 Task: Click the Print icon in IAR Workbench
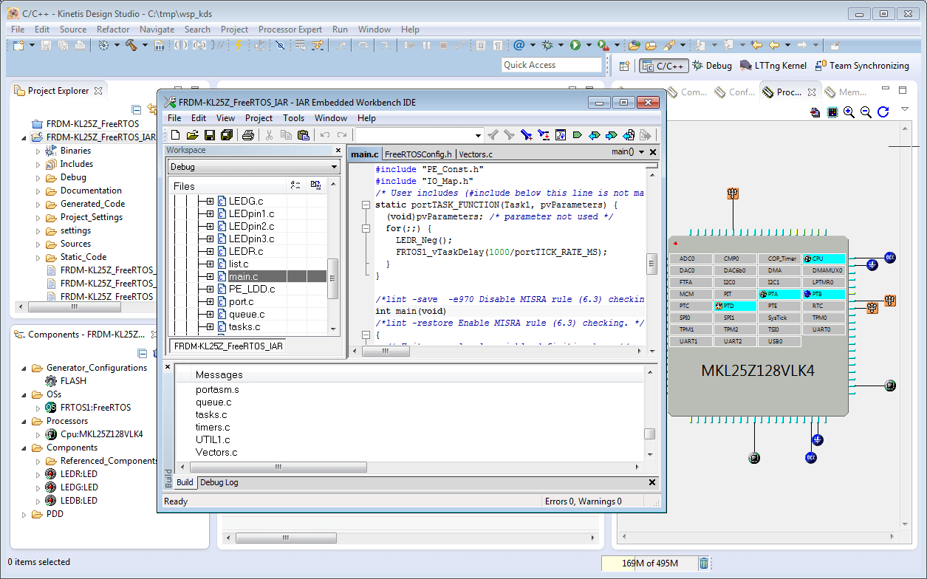coord(248,135)
